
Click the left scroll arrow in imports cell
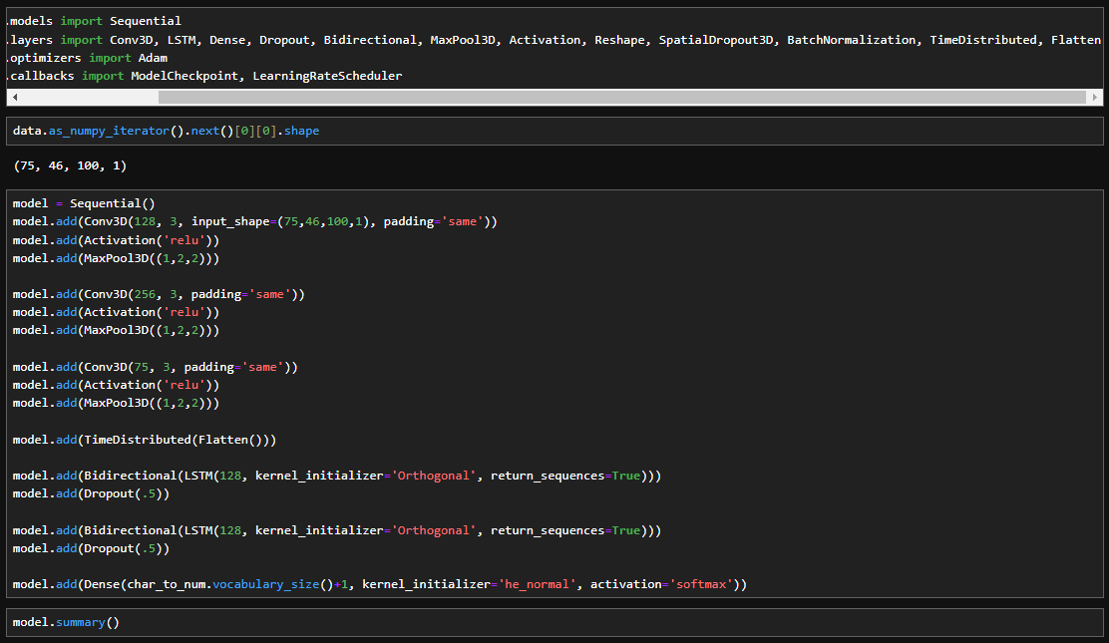pyautogui.click(x=14, y=98)
